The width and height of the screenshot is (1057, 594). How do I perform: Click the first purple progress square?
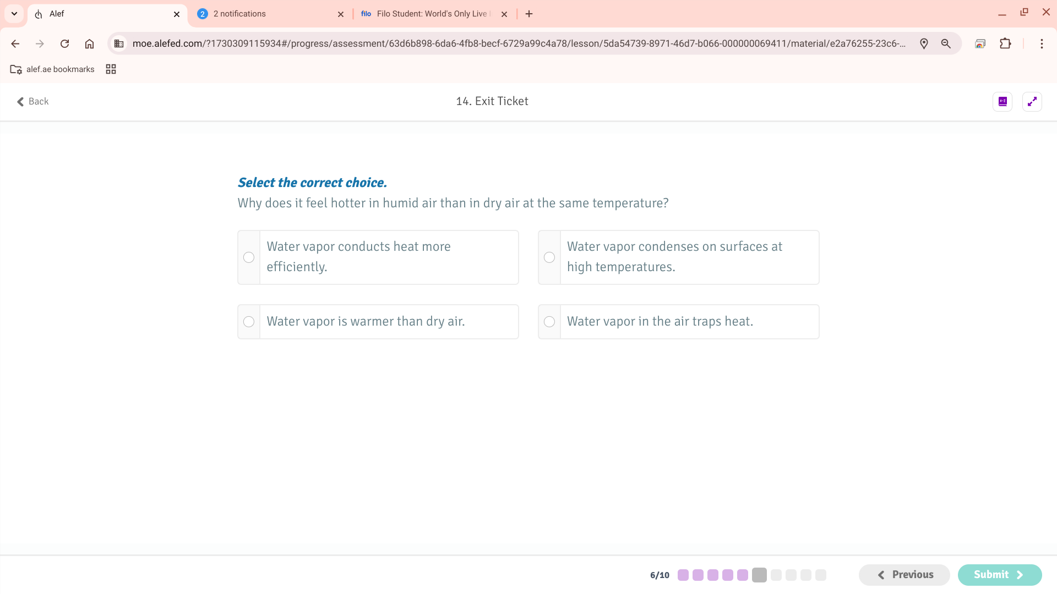click(x=683, y=575)
